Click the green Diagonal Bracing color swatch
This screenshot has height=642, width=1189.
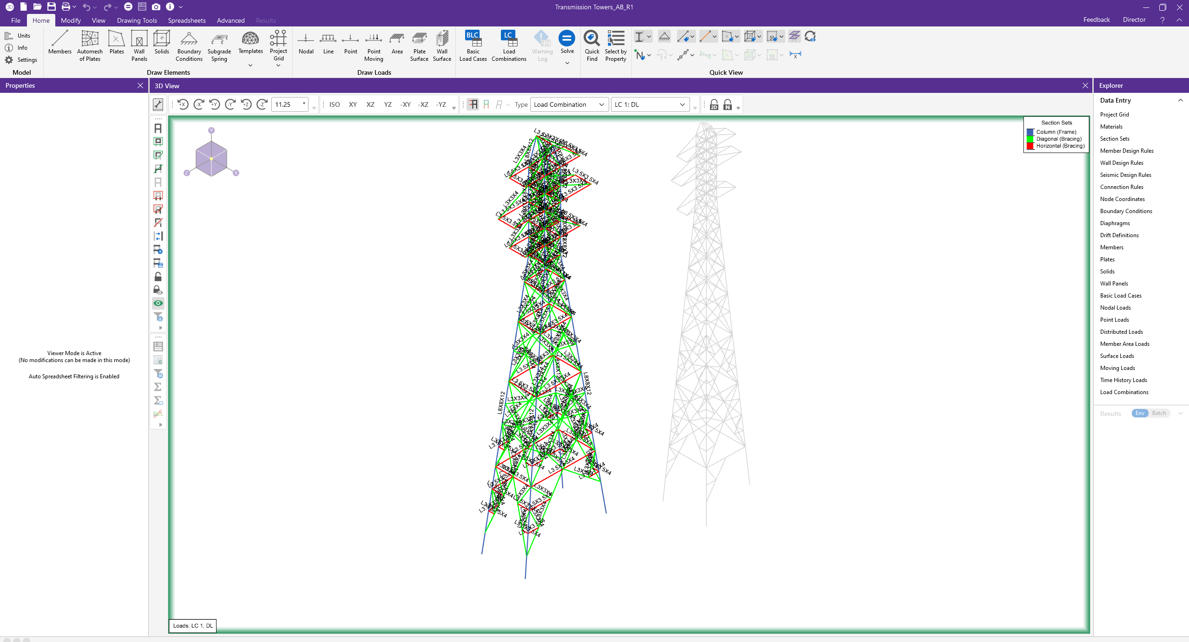point(1030,138)
